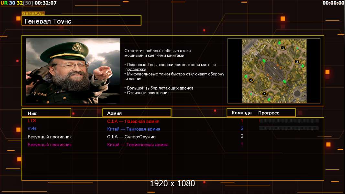Select player m4s in the list
The width and height of the screenshot is (345, 194).
click(x=32, y=129)
